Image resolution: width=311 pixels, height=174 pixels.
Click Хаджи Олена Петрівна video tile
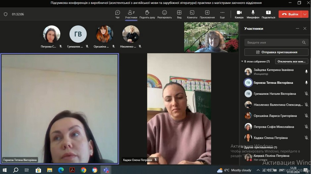point(179,109)
